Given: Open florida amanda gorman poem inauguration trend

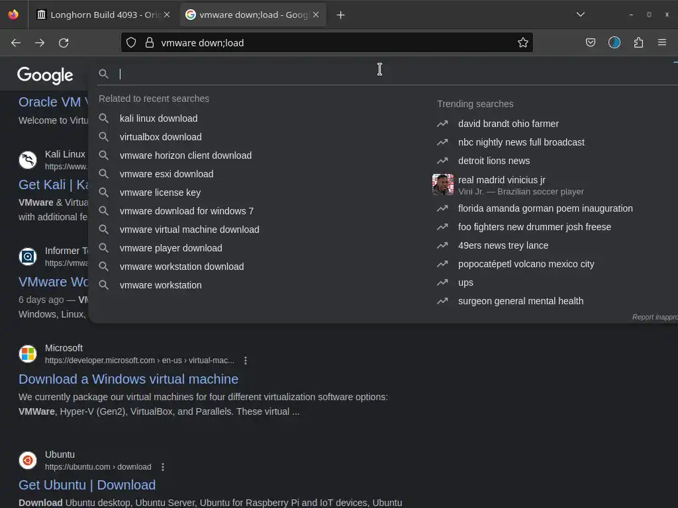Looking at the screenshot, I should coord(546,208).
